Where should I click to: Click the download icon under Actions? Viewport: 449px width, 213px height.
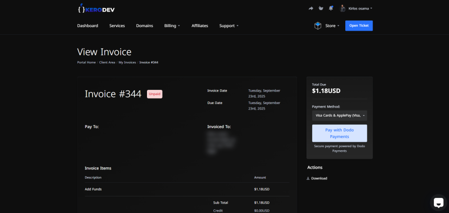[308, 178]
